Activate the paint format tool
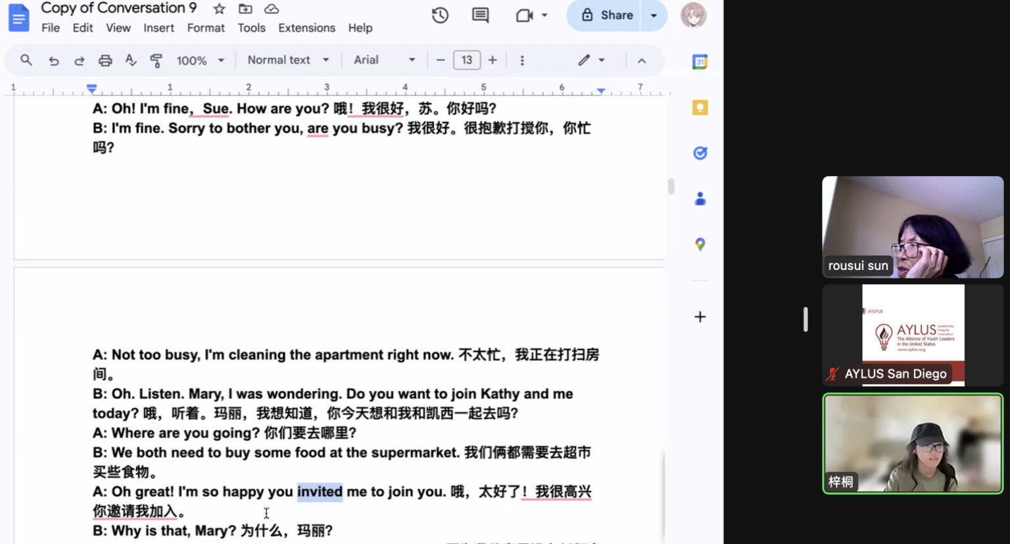 156,60
